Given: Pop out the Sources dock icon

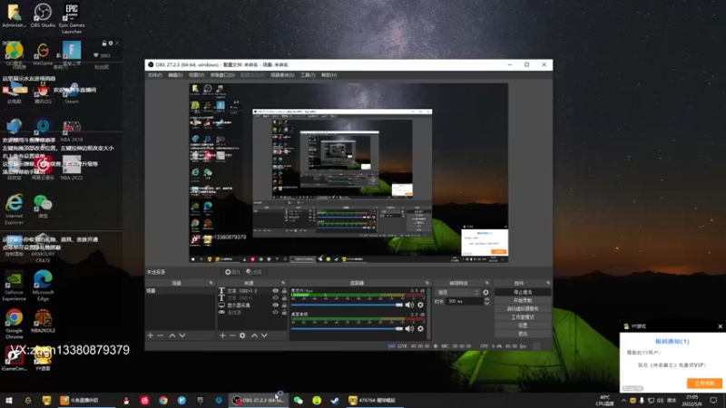Looking at the screenshot, I should tap(283, 283).
